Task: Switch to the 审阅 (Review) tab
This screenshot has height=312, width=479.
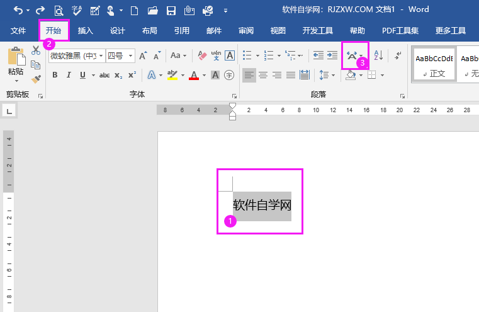Action: tap(246, 31)
